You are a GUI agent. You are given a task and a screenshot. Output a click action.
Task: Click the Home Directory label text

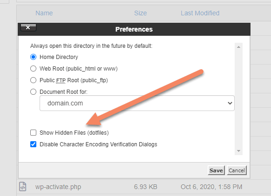click(x=59, y=57)
